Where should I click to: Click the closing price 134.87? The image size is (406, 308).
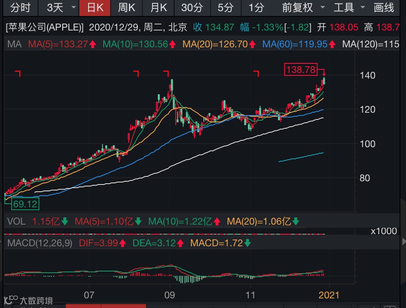(219, 27)
